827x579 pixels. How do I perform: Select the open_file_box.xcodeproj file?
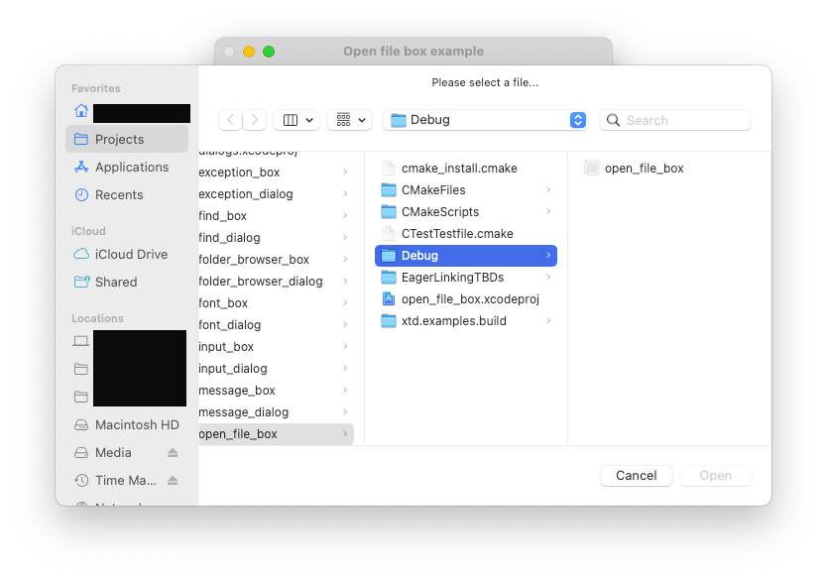469,298
